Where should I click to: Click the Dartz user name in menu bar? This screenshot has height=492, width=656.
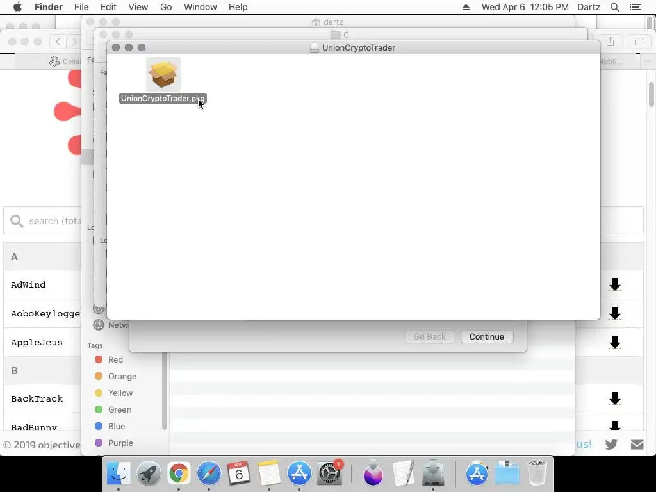(589, 7)
